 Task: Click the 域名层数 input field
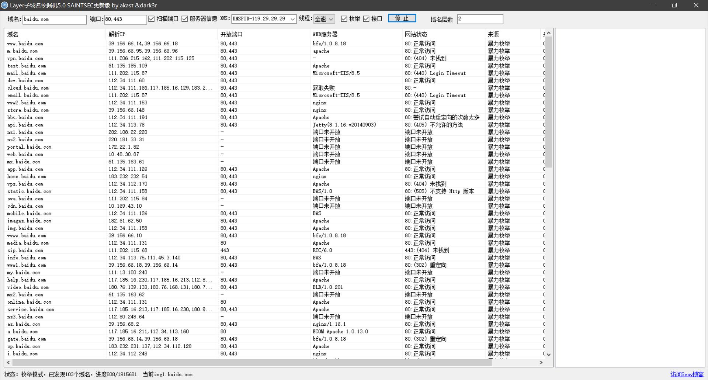[x=480, y=19]
